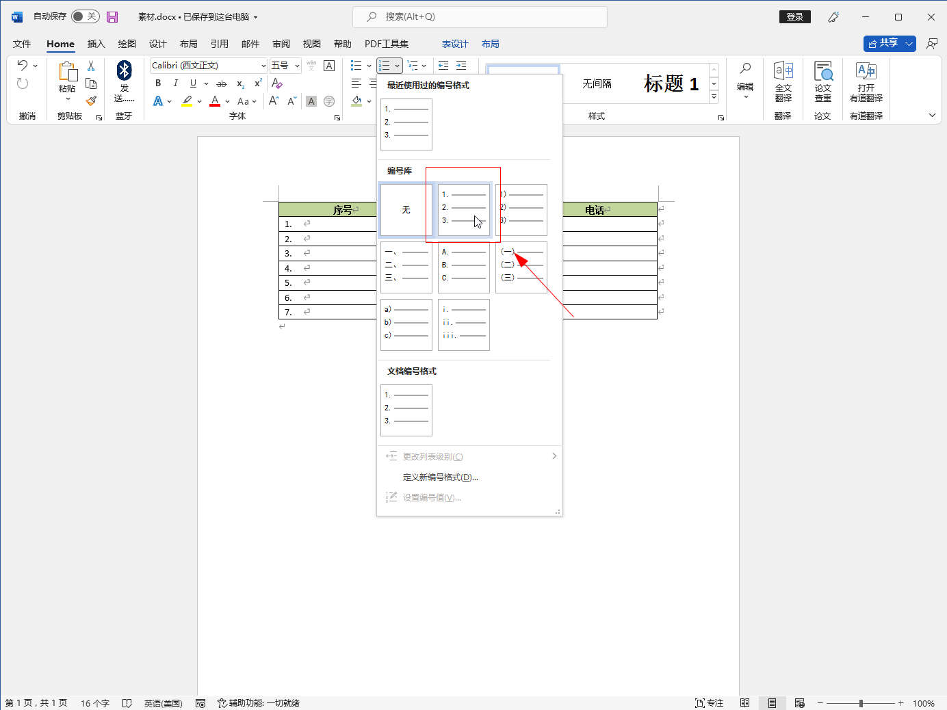Click the Save icon in title bar
The width and height of the screenshot is (947, 710).
[112, 17]
